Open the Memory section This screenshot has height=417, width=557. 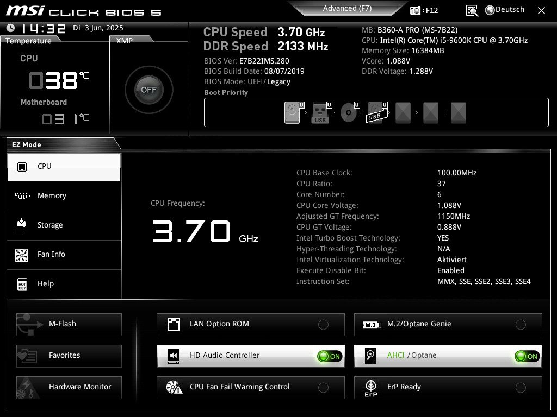pyautogui.click(x=64, y=195)
